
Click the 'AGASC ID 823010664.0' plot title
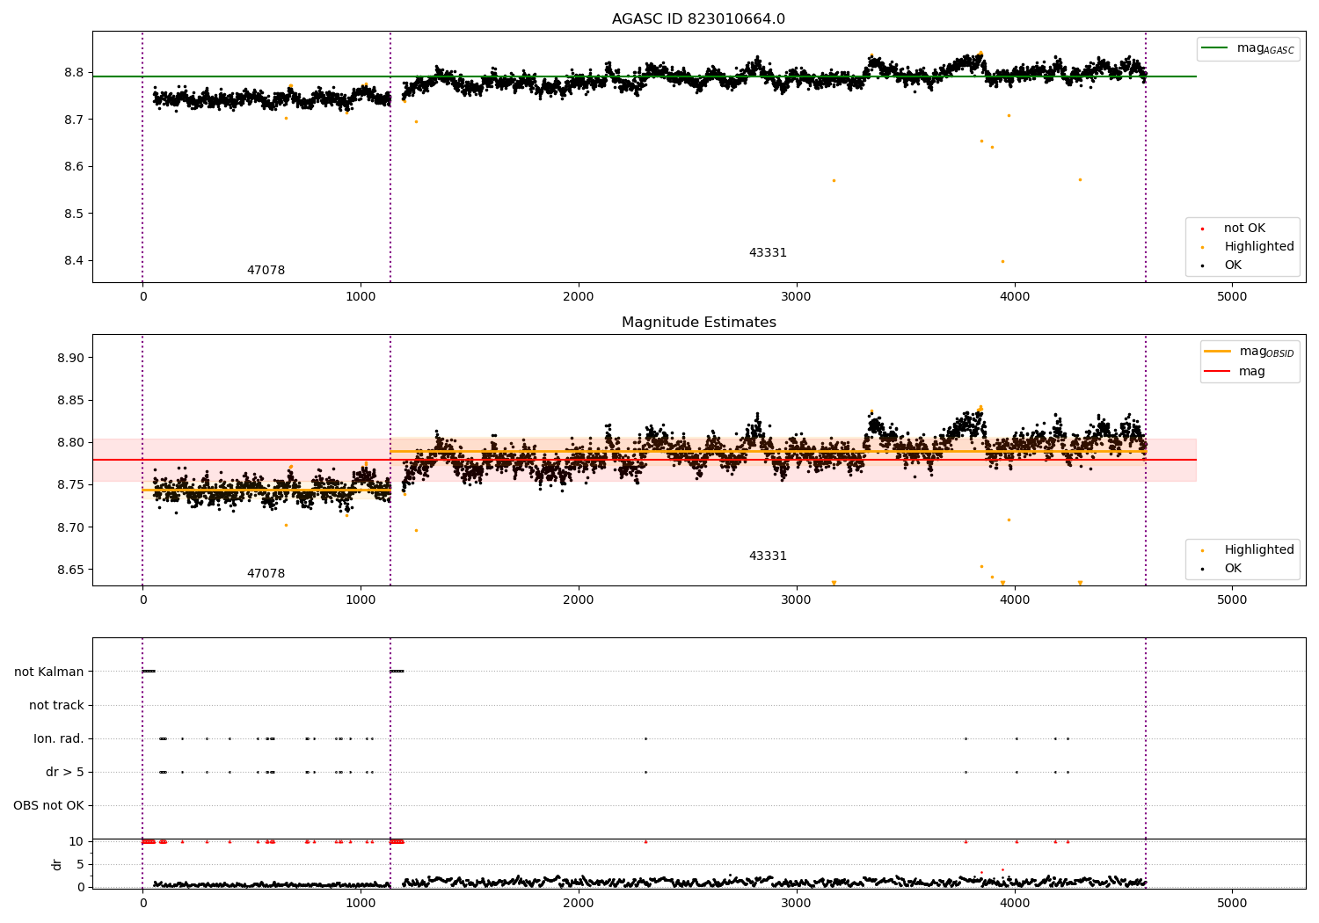pyautogui.click(x=698, y=19)
